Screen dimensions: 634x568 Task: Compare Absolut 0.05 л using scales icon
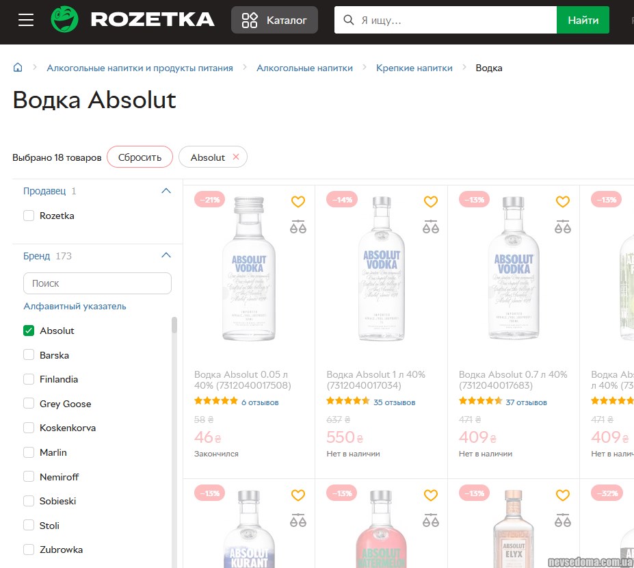point(298,227)
